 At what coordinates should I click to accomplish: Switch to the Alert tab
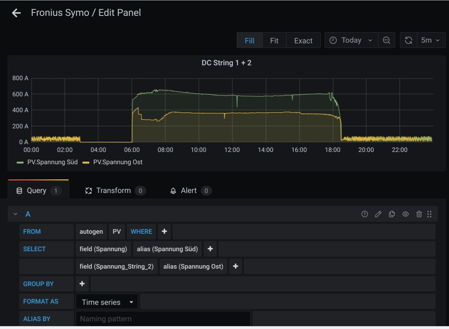189,191
